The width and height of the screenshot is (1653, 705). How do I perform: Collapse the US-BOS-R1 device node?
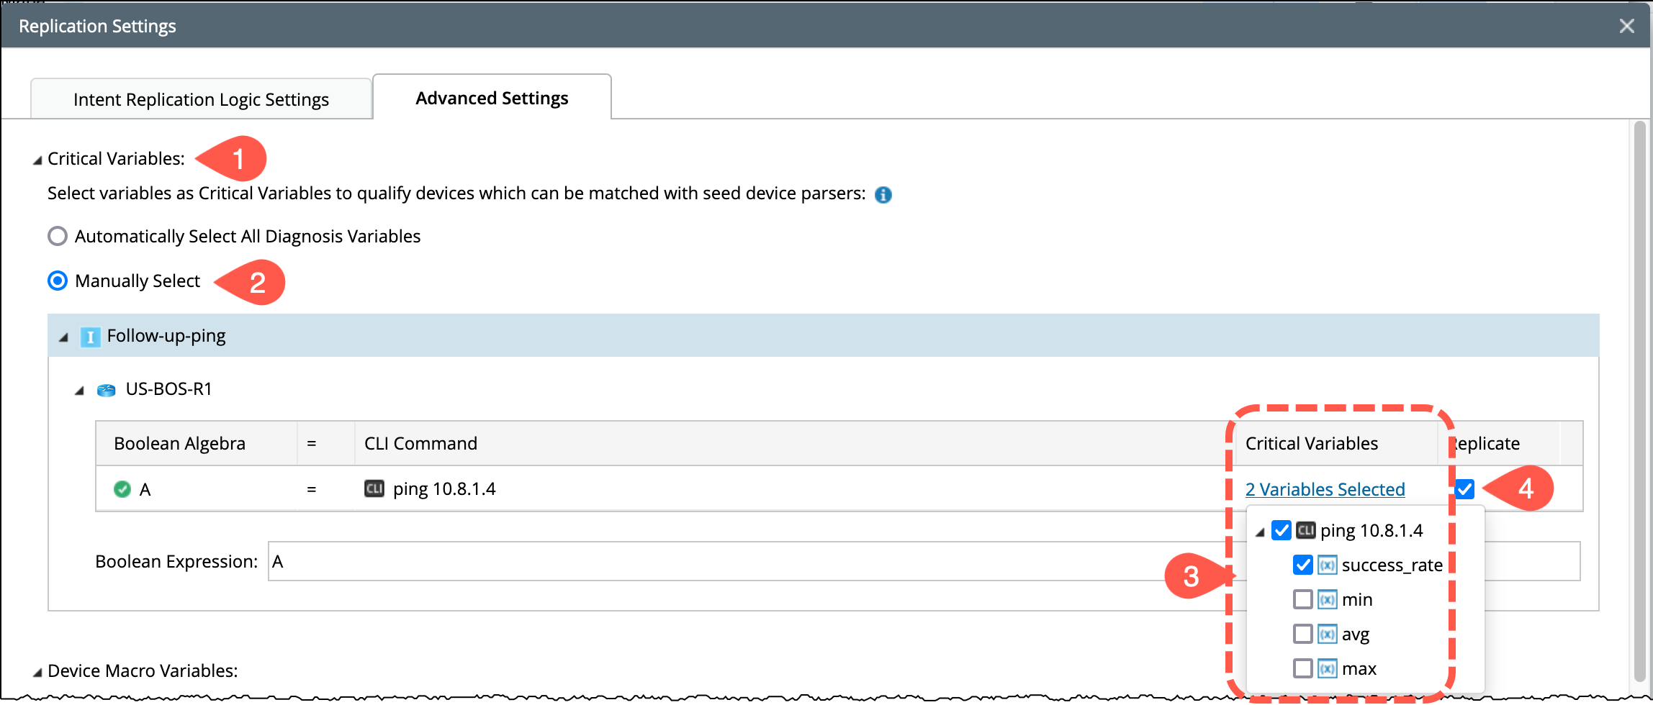point(80,391)
